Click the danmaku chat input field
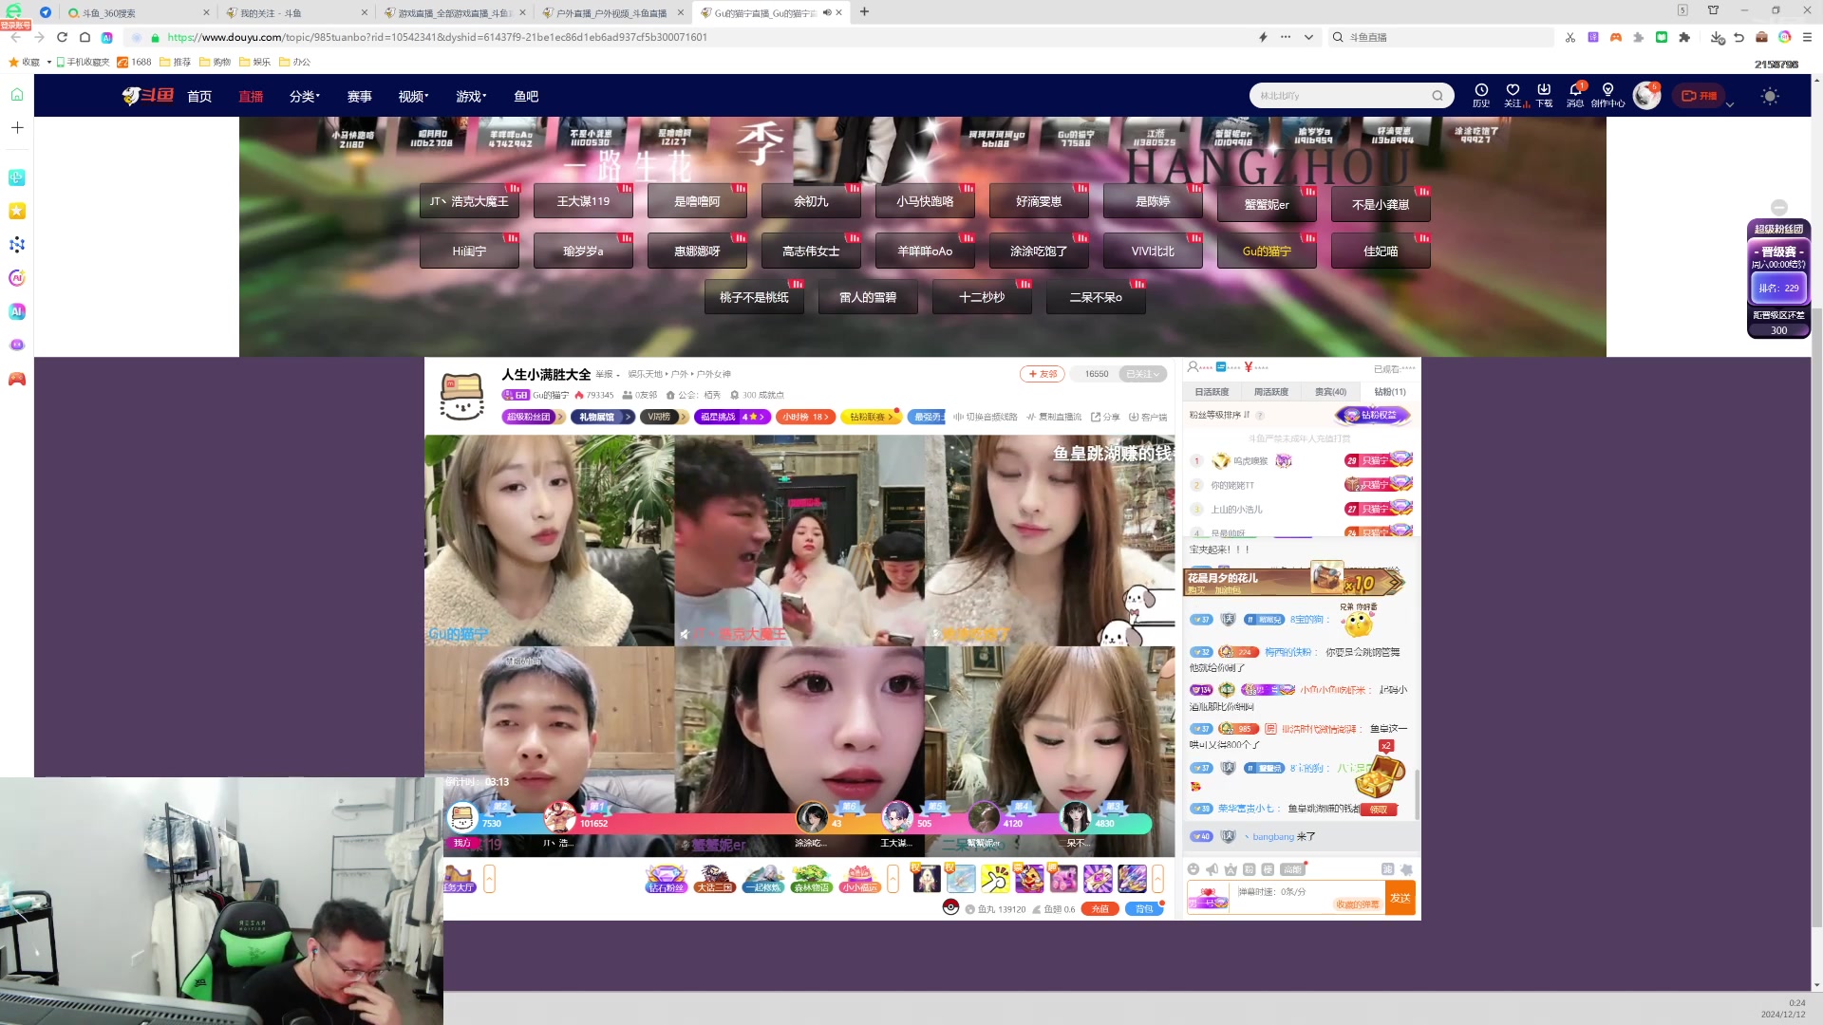1823x1025 pixels. pyautogui.click(x=1307, y=898)
